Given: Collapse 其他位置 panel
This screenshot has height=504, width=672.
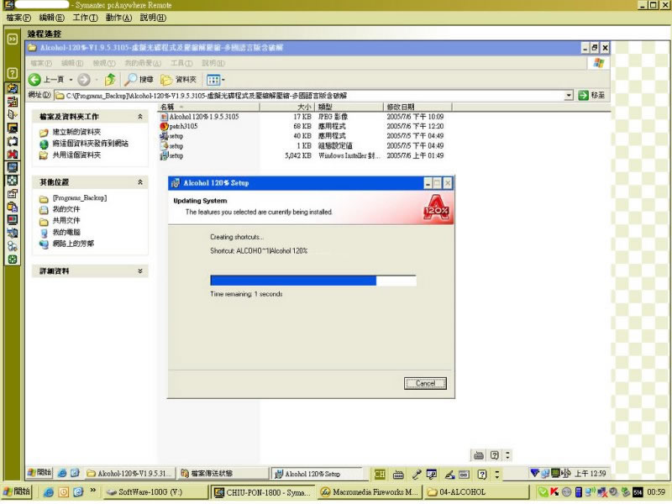Looking at the screenshot, I should click(140, 182).
